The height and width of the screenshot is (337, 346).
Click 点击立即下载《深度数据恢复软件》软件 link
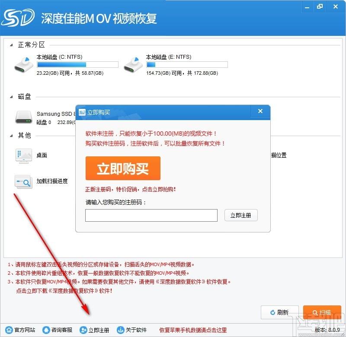pyautogui.click(x=64, y=291)
